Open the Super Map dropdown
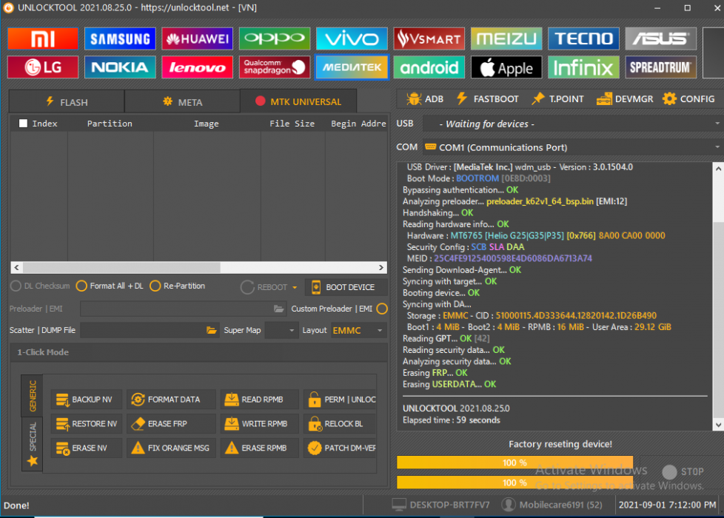This screenshot has width=724, height=518. point(281,330)
